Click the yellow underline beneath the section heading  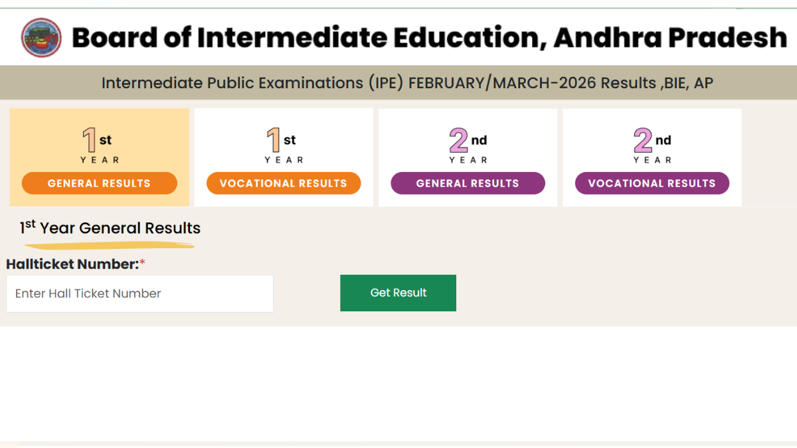[110, 246]
